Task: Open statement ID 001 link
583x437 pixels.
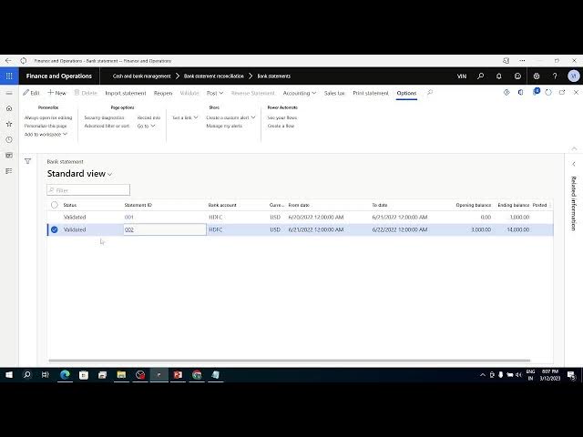Action: tap(129, 217)
